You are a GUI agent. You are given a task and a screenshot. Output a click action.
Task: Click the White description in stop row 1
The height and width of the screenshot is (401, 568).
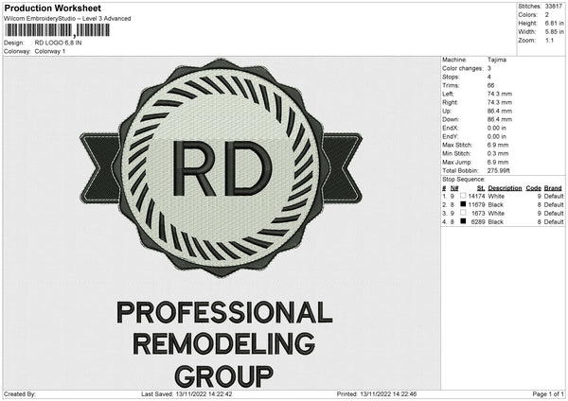tap(496, 196)
